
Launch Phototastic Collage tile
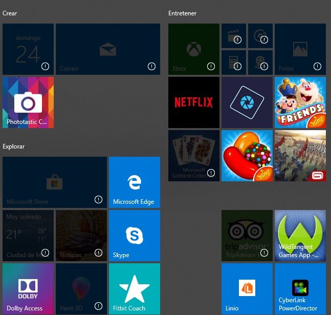click(x=28, y=102)
